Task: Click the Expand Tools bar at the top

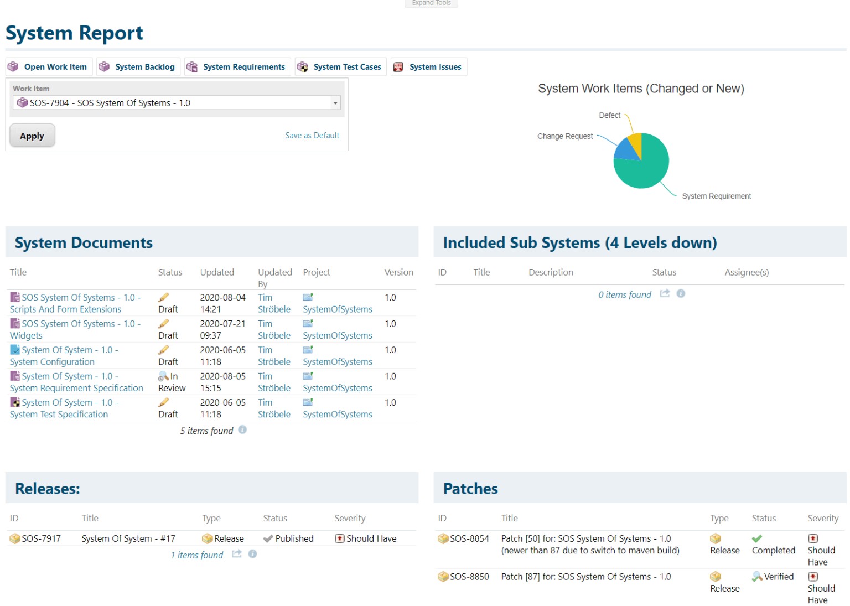Action: [x=431, y=3]
